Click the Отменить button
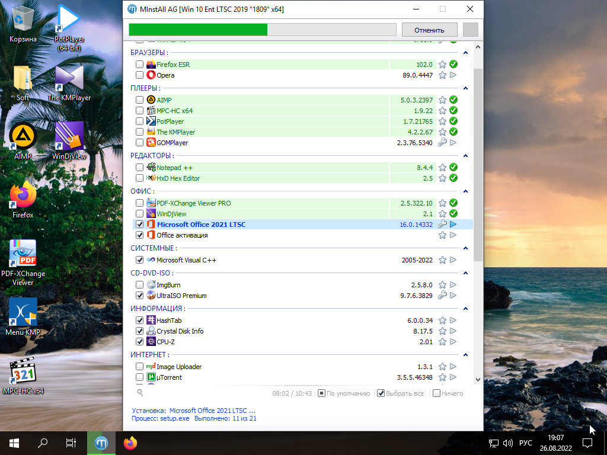This screenshot has width=607, height=455. (429, 30)
